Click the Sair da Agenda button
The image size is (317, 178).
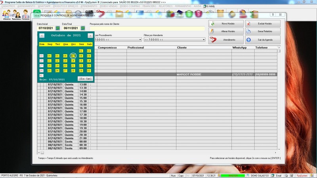[x=263, y=40]
